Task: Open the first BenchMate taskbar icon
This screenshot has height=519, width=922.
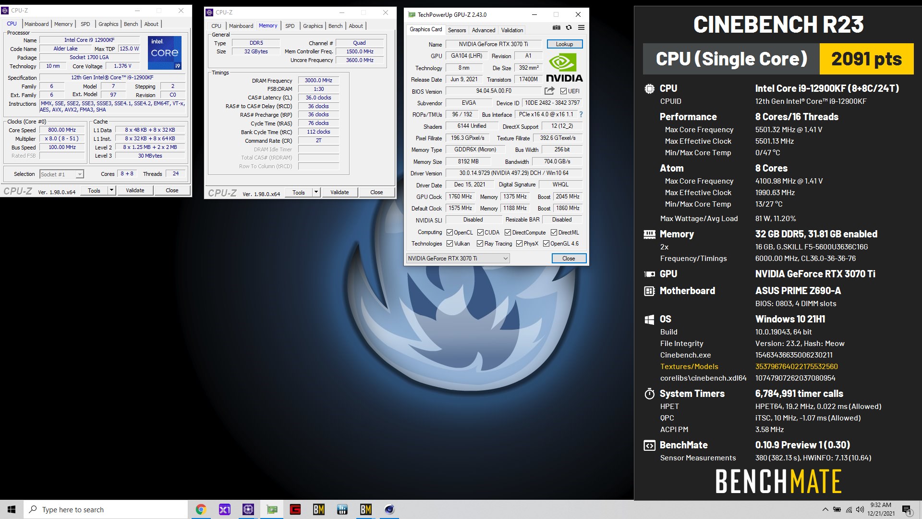Action: (x=319, y=509)
